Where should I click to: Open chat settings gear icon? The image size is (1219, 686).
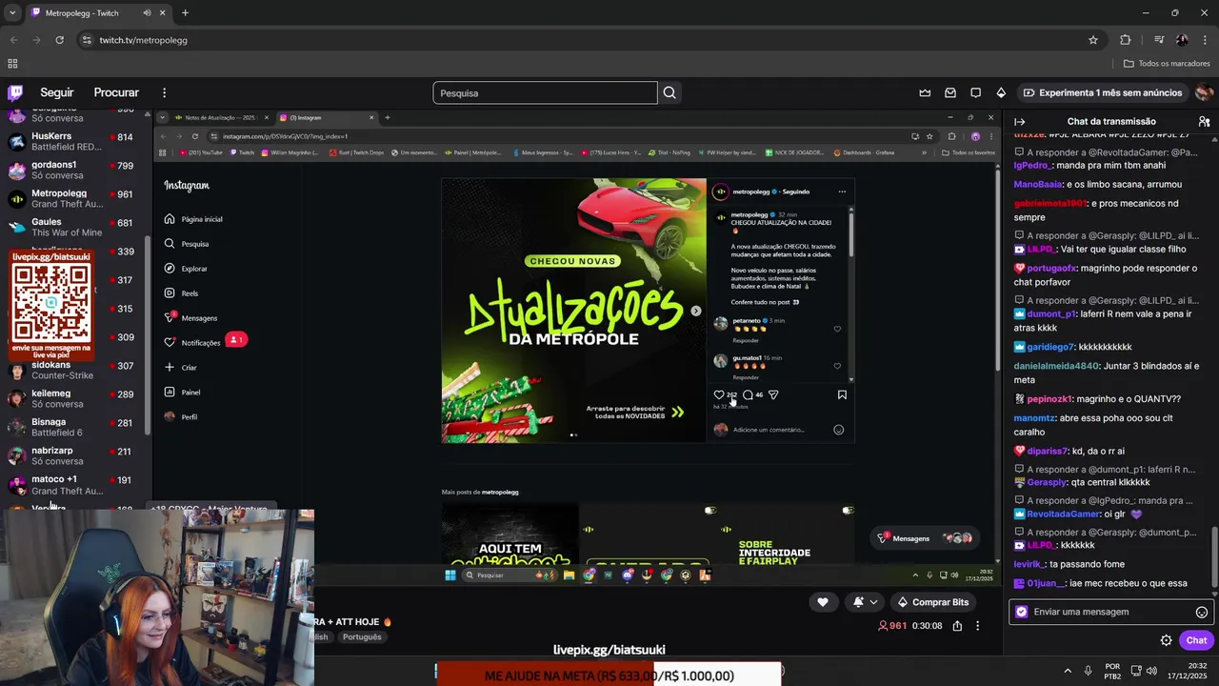[1166, 640]
